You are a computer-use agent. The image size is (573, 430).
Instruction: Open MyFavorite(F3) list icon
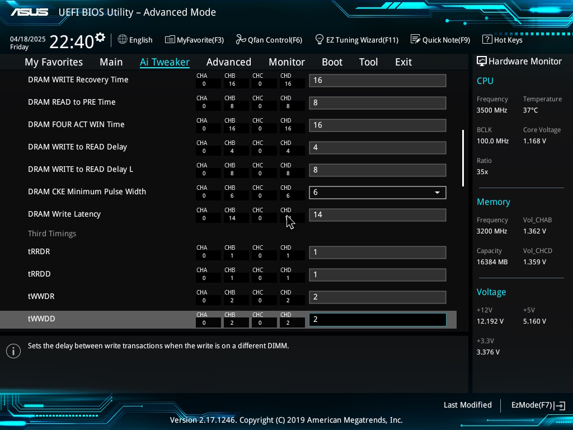(170, 40)
